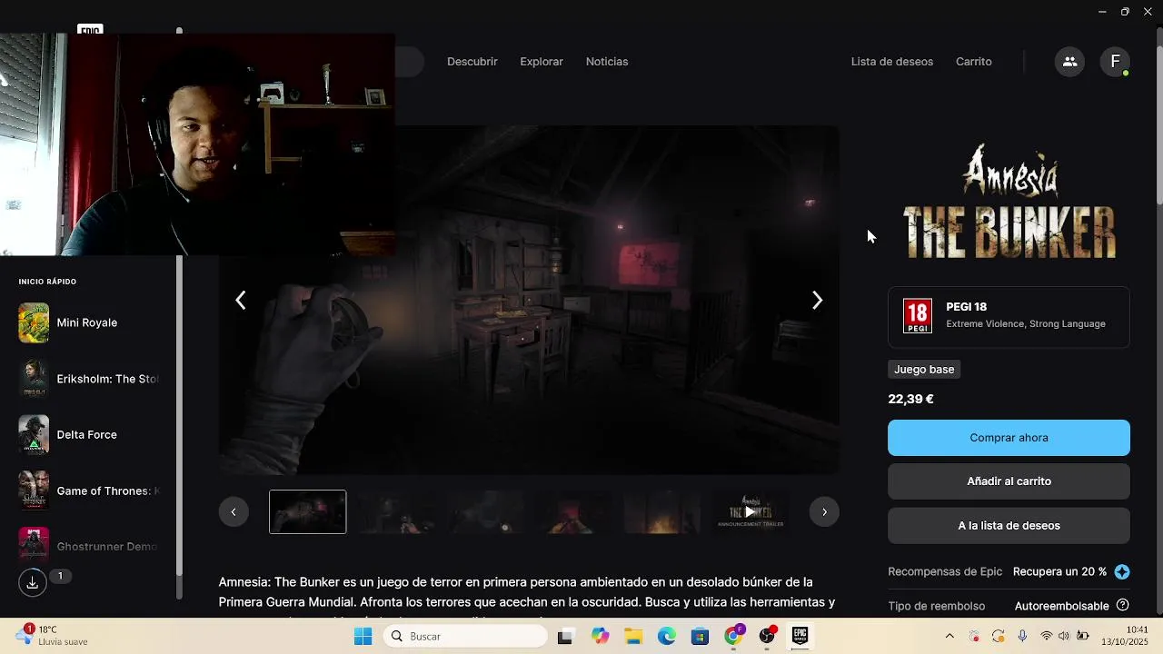Screen dimensions: 1163x654
Task: Click the downloads icon in the sidebar
Action: pyautogui.click(x=33, y=582)
